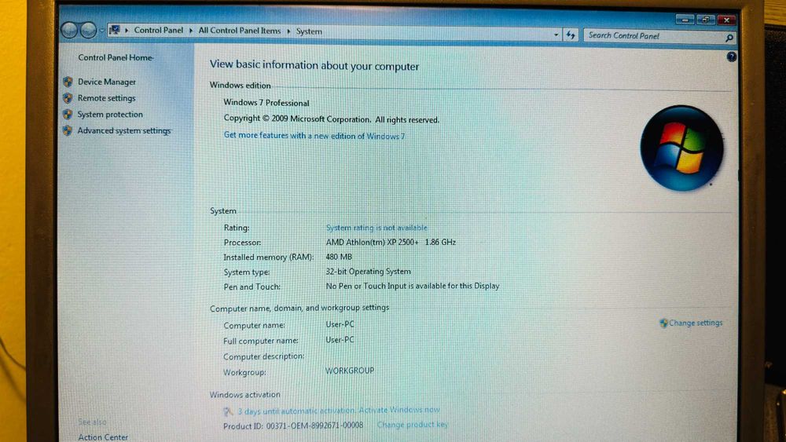This screenshot has width=786, height=442.
Task: Click User-PC next to Full computer name
Action: tap(340, 340)
